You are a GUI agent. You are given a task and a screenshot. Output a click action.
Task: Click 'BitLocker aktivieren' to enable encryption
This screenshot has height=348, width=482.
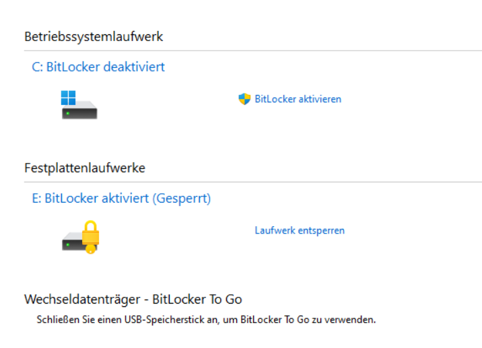[298, 99]
